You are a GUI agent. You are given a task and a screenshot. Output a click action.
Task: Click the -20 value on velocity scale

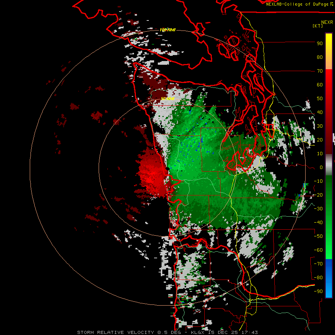pyautogui.click(x=318, y=195)
